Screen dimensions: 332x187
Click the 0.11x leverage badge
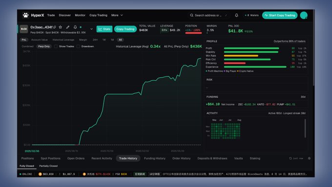165,30
